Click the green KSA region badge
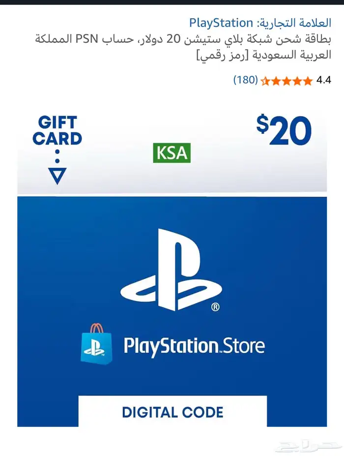Screen dimensions: 344x456 point(172,152)
